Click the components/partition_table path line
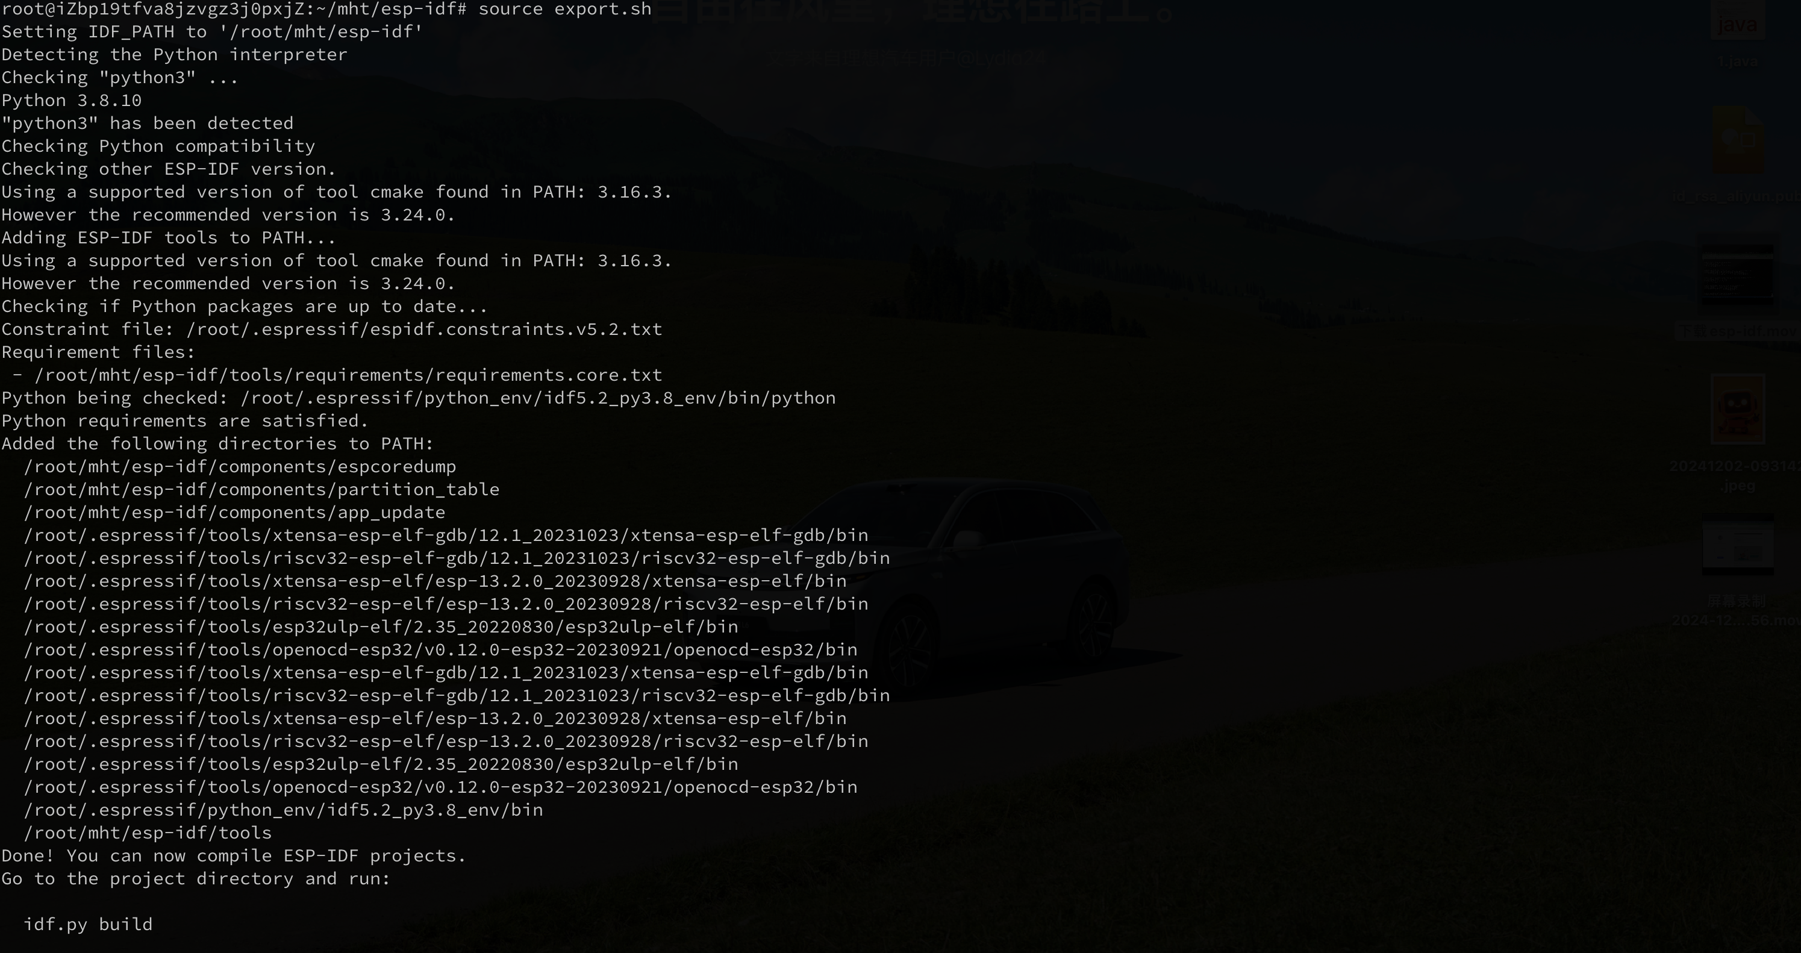This screenshot has height=953, width=1801. 261,490
